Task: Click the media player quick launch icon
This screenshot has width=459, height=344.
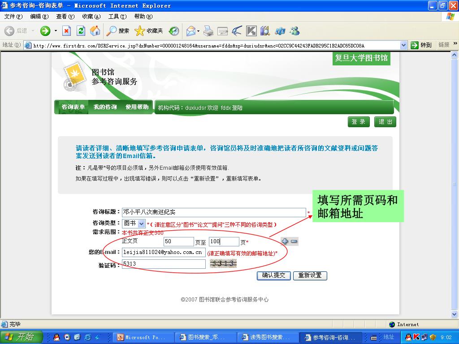Action: (x=67, y=337)
